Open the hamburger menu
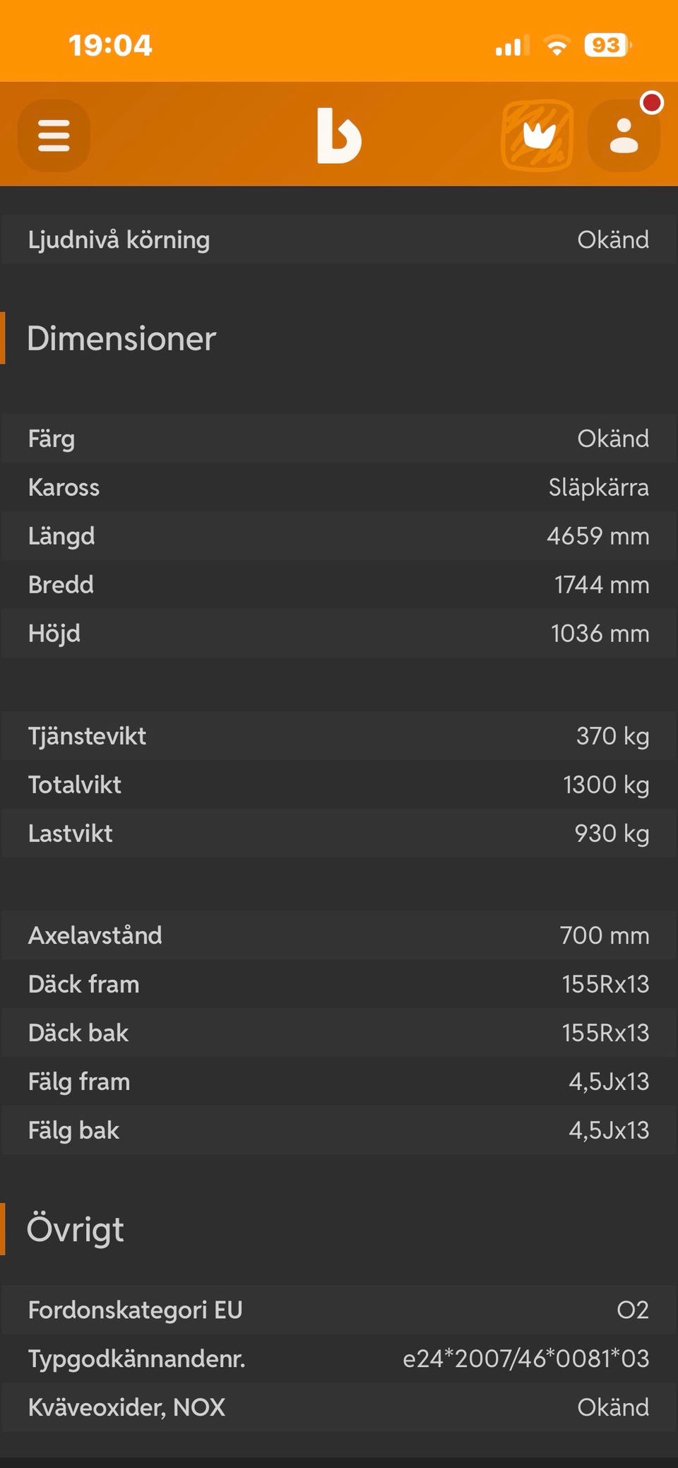 pyautogui.click(x=54, y=135)
